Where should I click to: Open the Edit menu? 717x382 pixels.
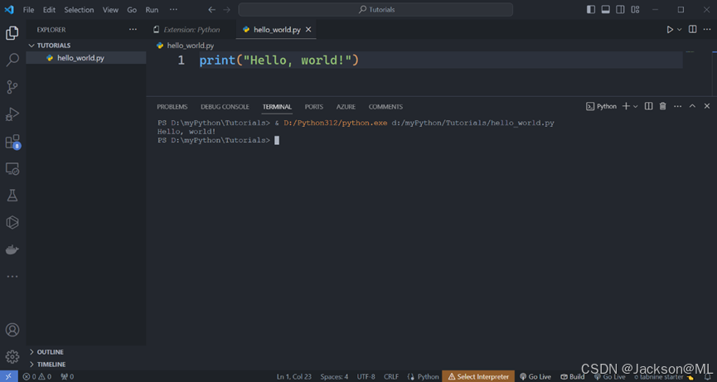[50, 10]
